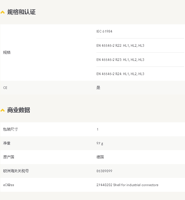
Task: Click the 规格 row label
Action: (7, 52)
